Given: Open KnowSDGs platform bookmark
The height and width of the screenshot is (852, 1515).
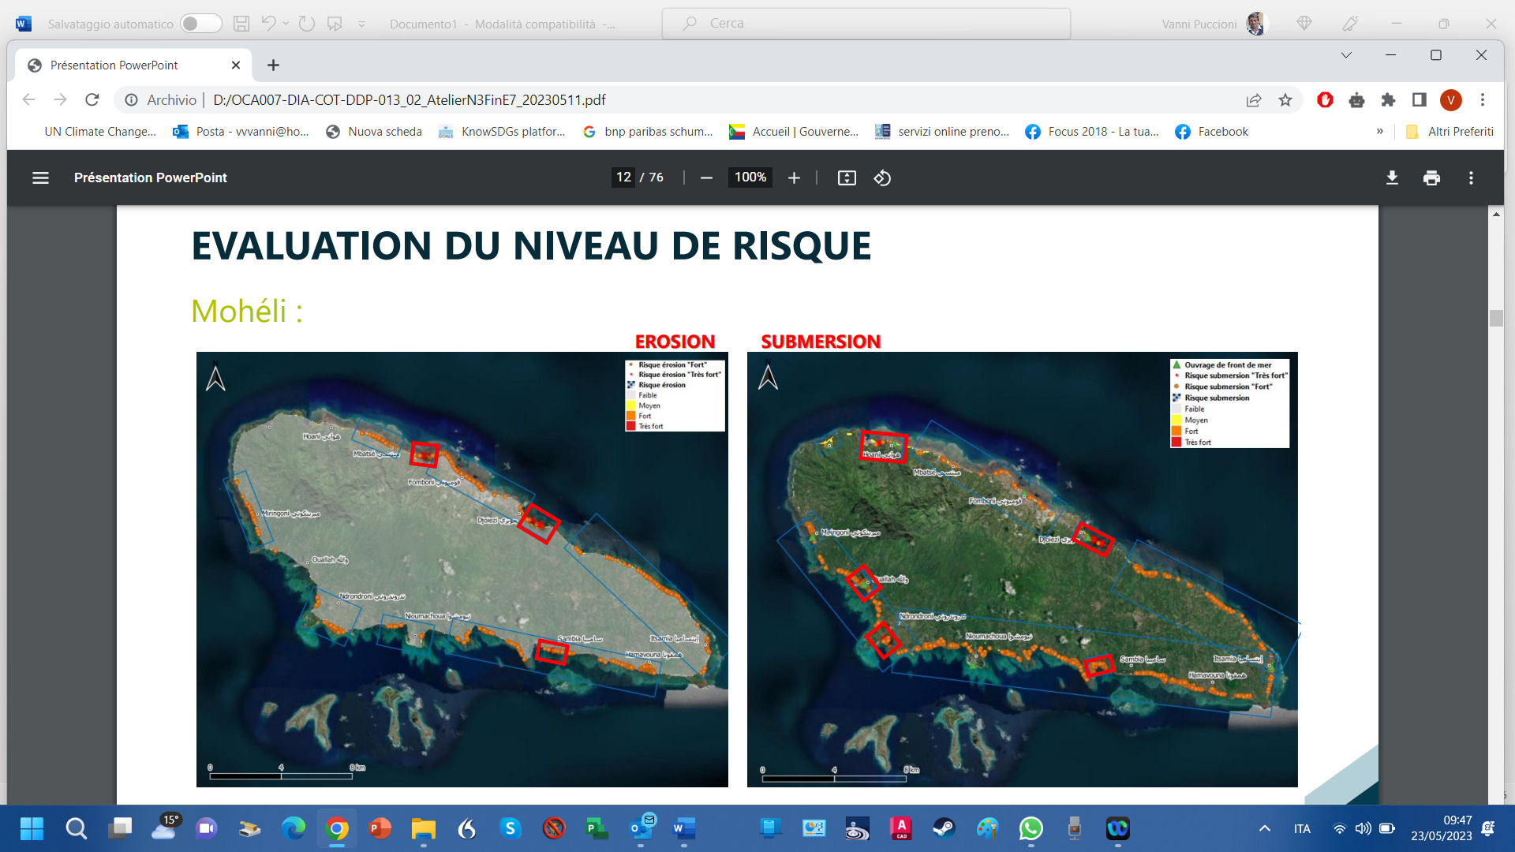Looking at the screenshot, I should tap(502, 132).
